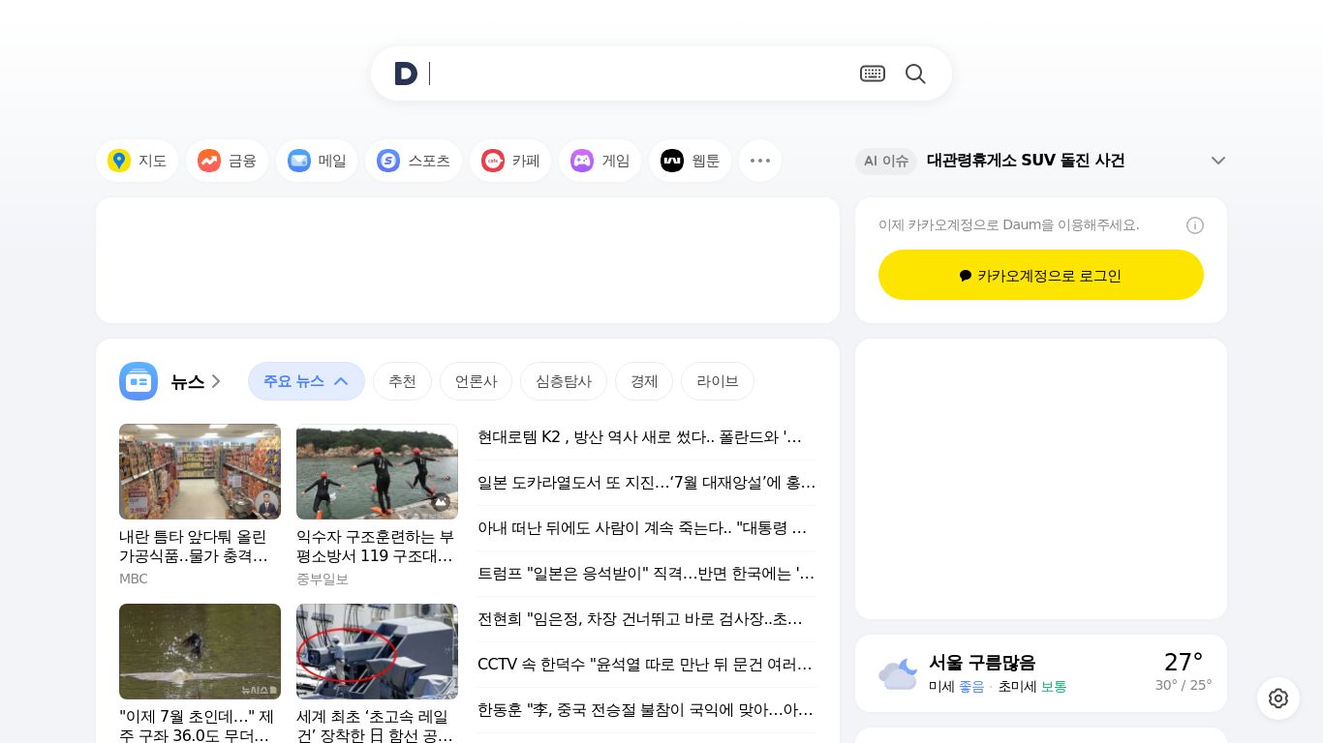Open the 스포츠 shortcut icon
The height and width of the screenshot is (743, 1323).
[388, 161]
